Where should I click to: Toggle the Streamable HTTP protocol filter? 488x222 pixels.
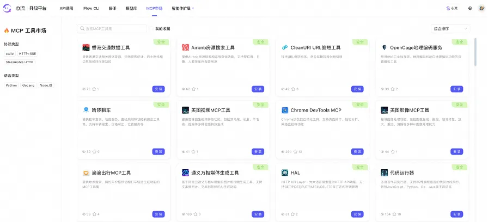click(x=19, y=62)
